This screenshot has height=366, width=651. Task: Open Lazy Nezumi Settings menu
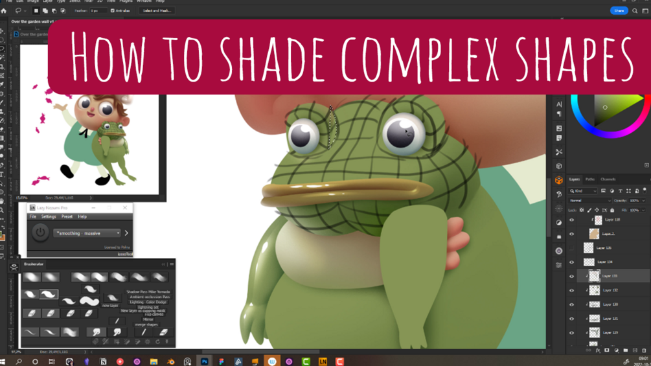pyautogui.click(x=49, y=216)
